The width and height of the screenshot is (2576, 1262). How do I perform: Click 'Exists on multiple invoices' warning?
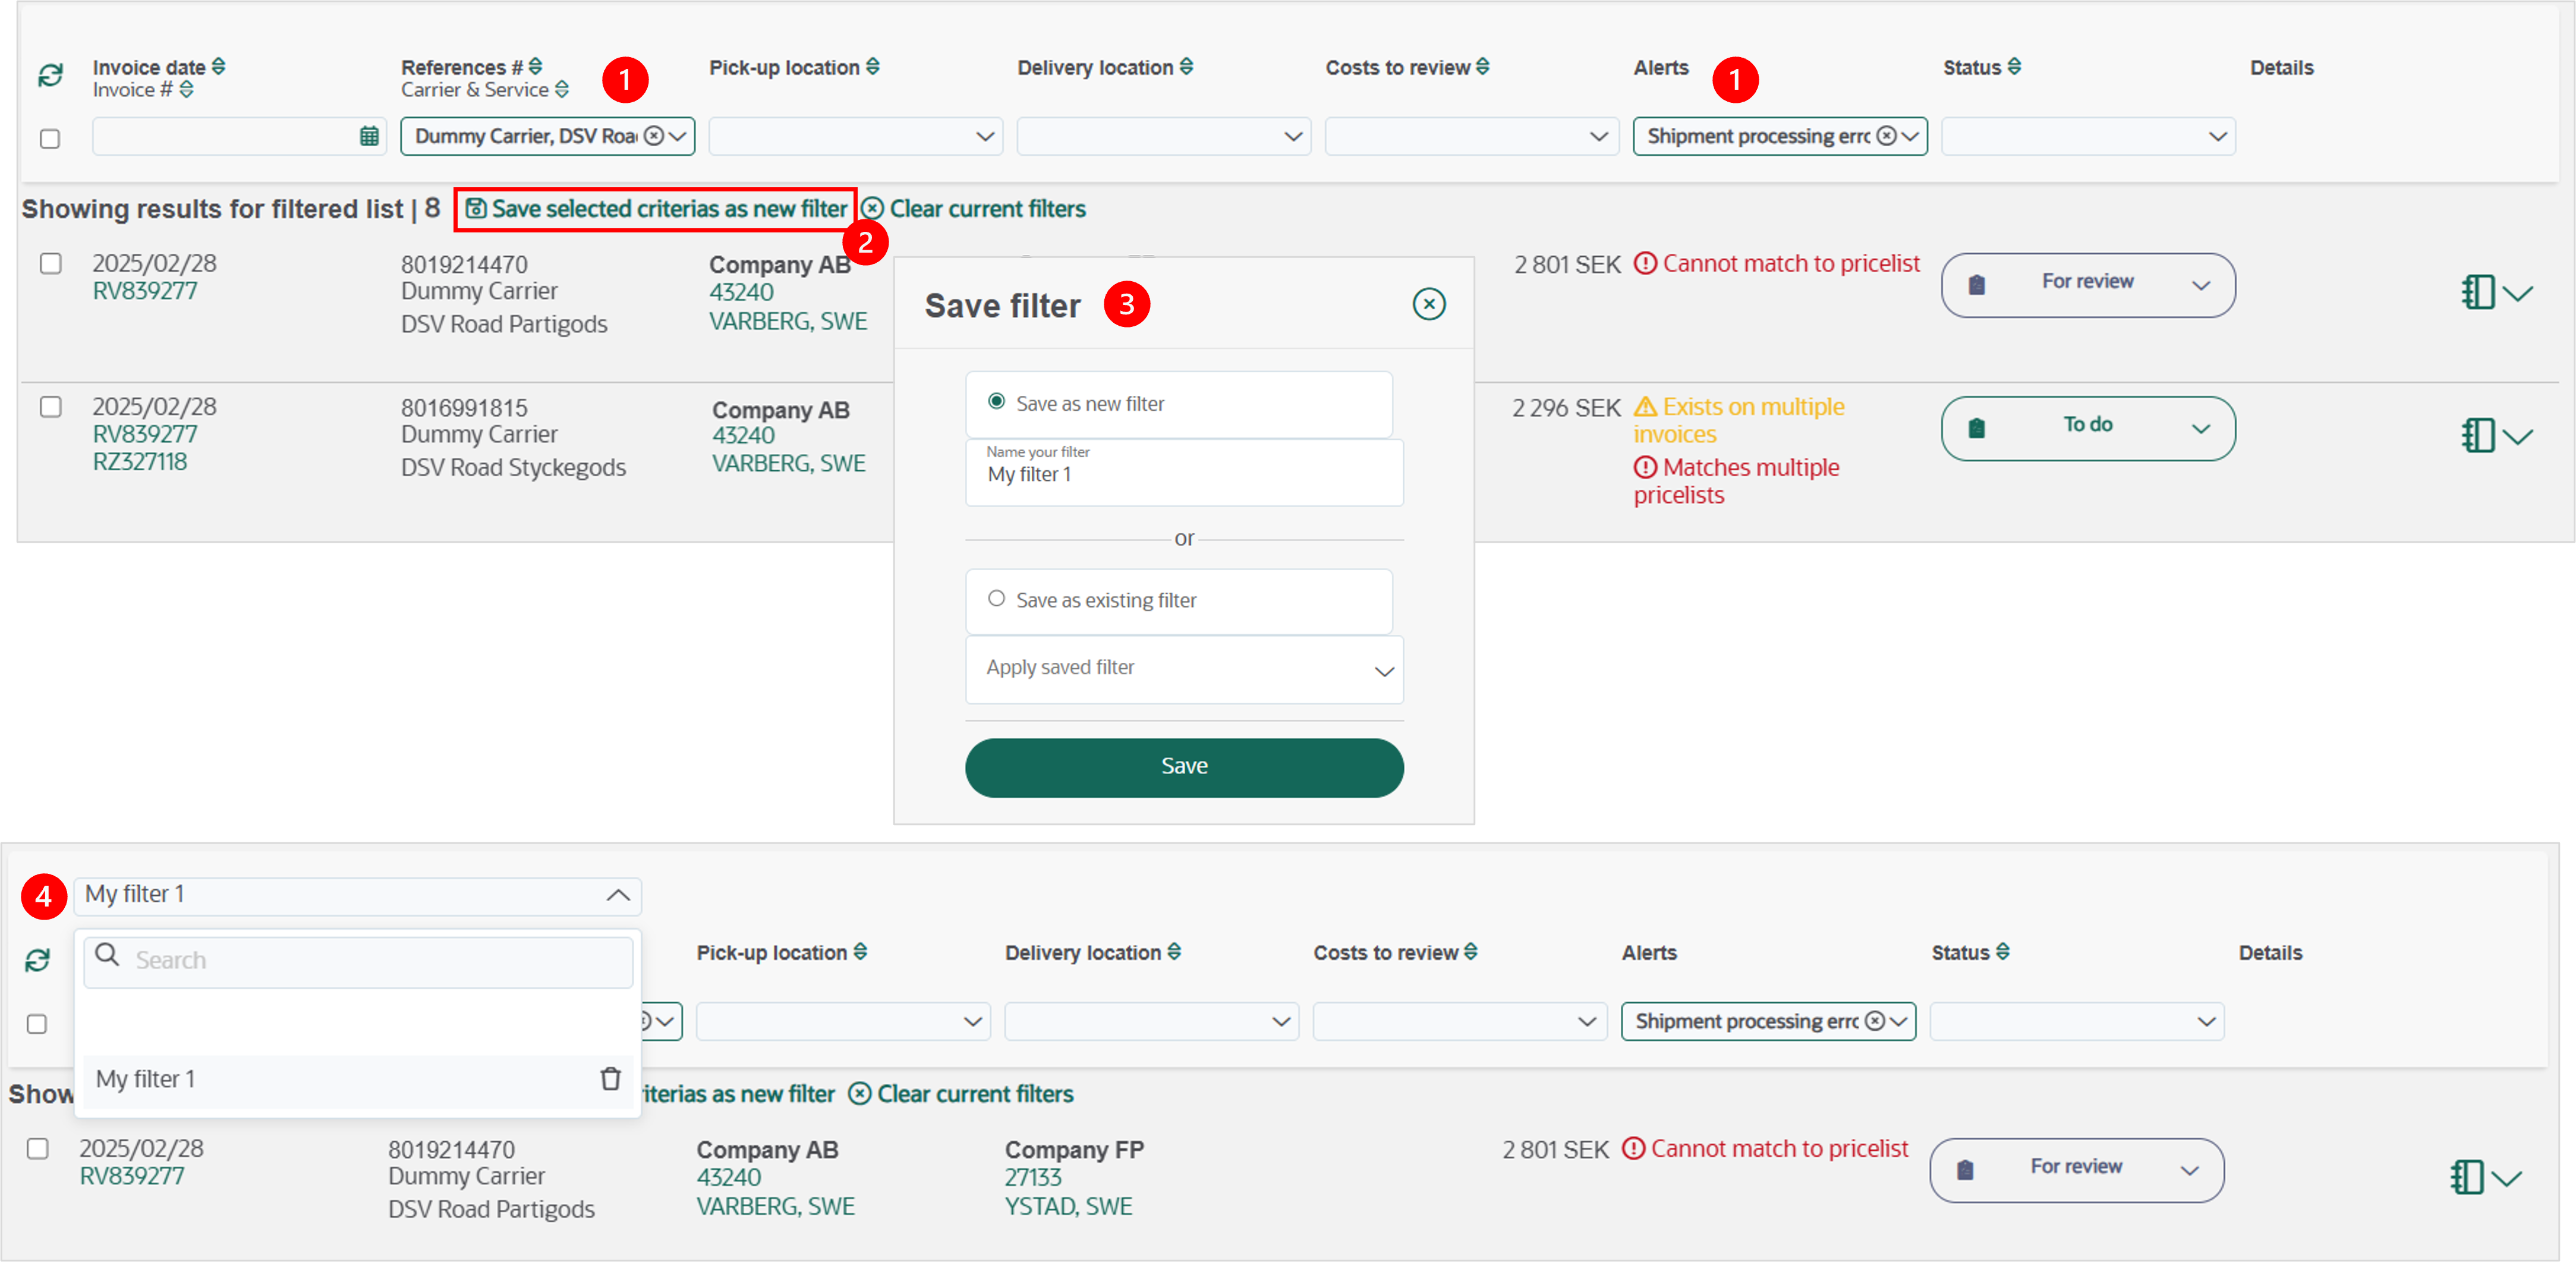(1740, 420)
